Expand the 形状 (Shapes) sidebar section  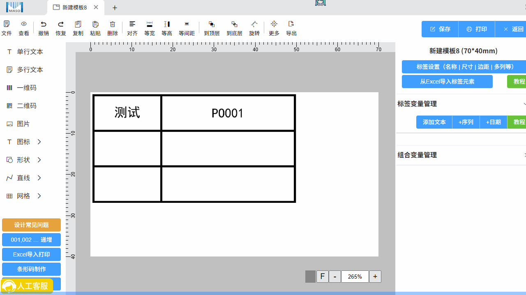tap(23, 159)
